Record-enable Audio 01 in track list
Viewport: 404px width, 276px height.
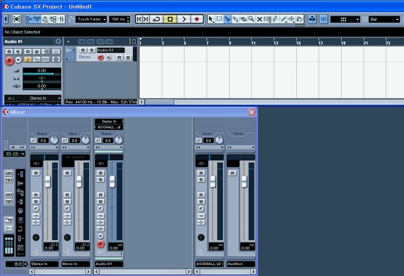click(101, 57)
